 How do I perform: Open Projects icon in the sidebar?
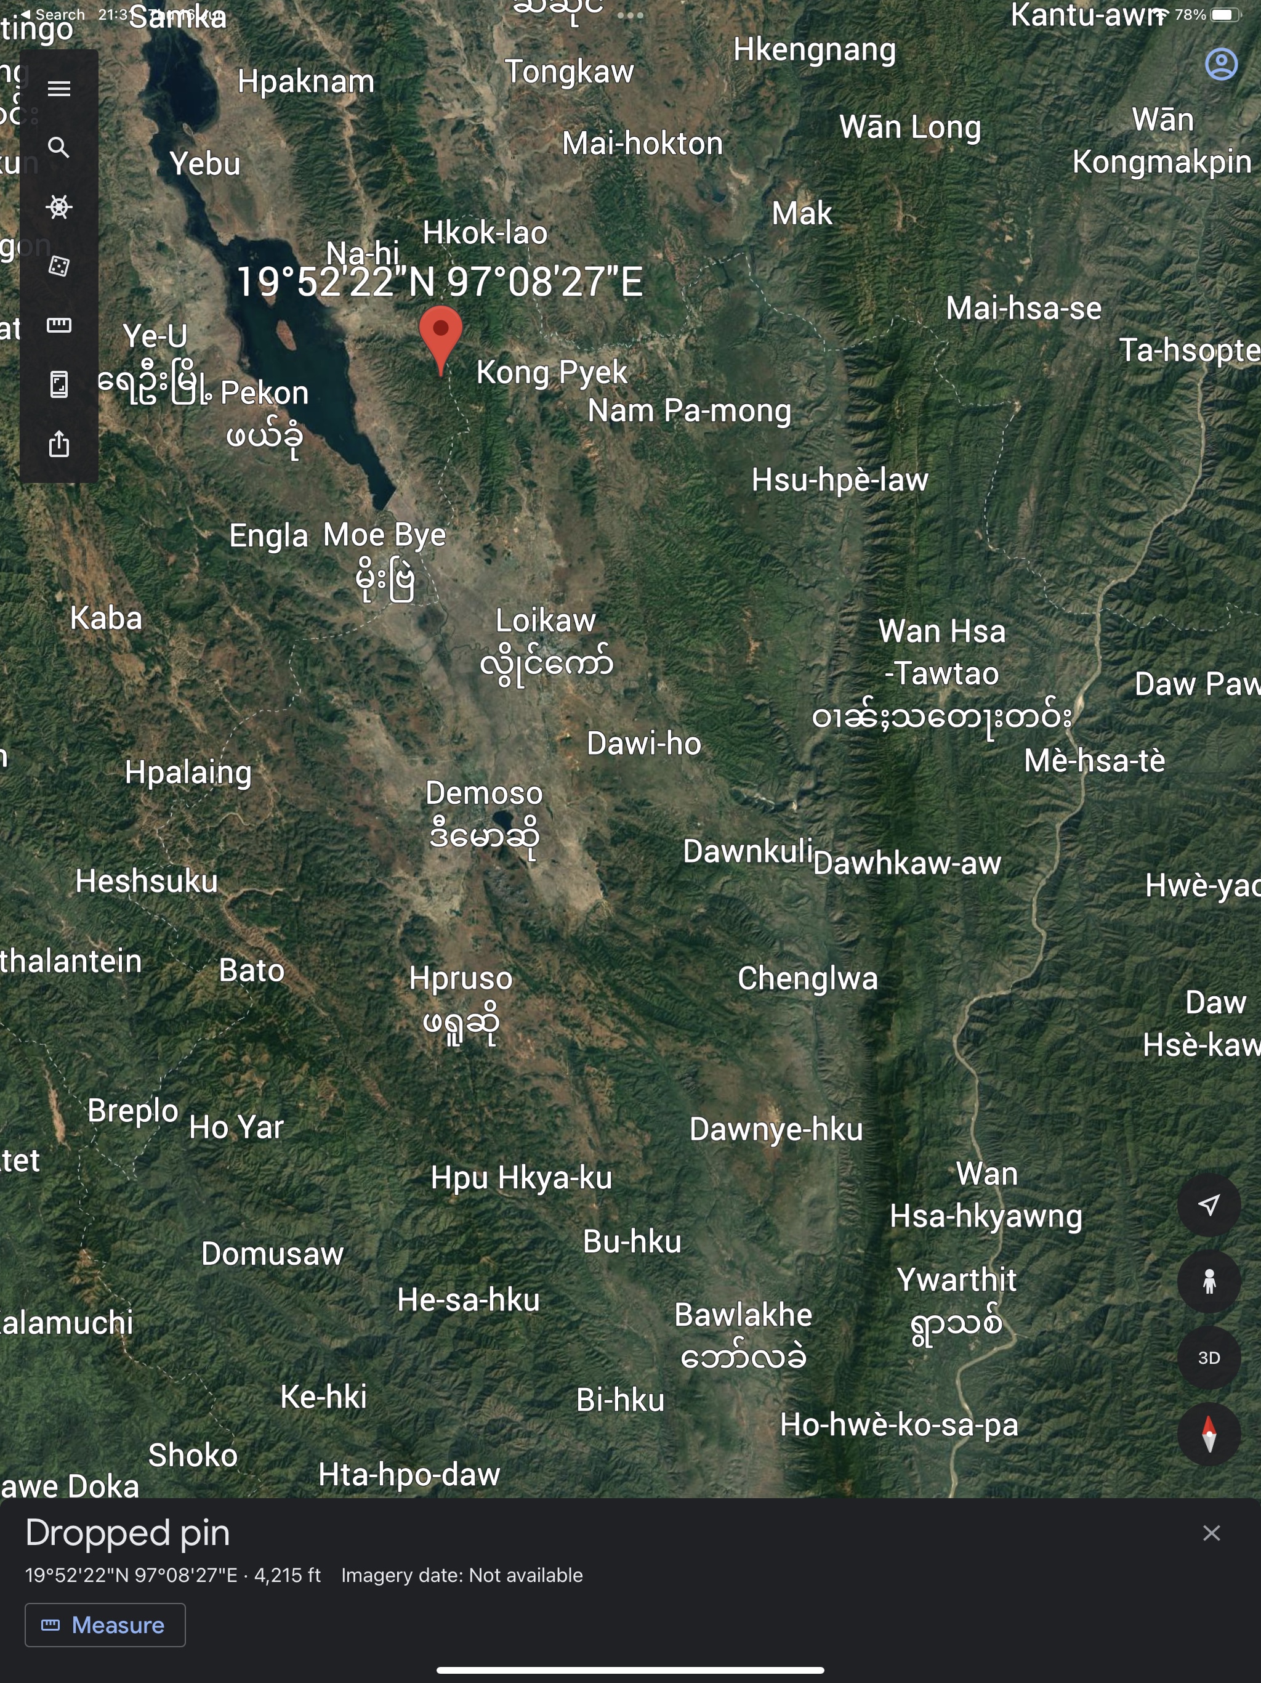[x=58, y=384]
